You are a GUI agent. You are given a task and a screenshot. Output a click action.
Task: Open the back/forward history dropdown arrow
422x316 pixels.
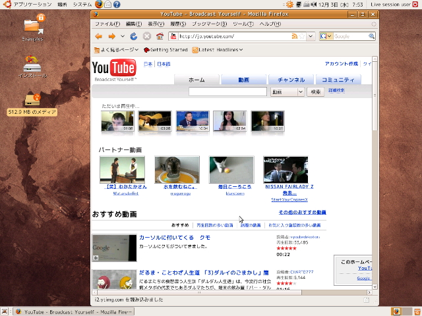[123, 36]
